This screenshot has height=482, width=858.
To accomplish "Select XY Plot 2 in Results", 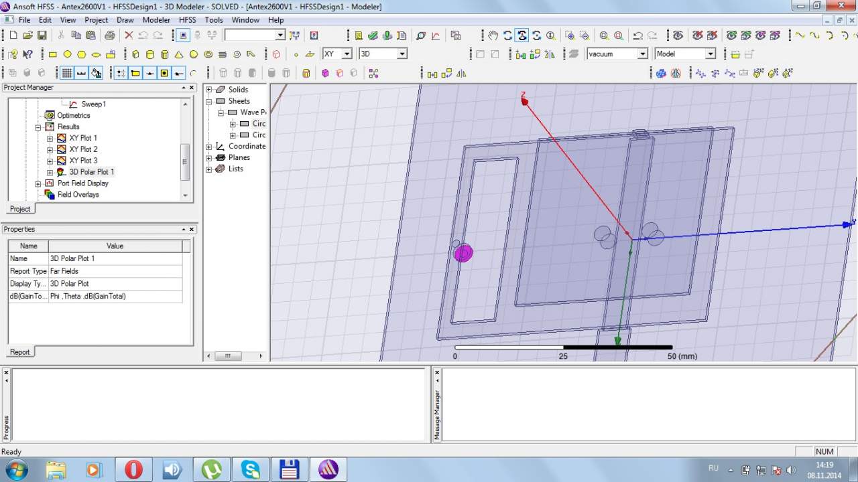I will (x=83, y=149).
